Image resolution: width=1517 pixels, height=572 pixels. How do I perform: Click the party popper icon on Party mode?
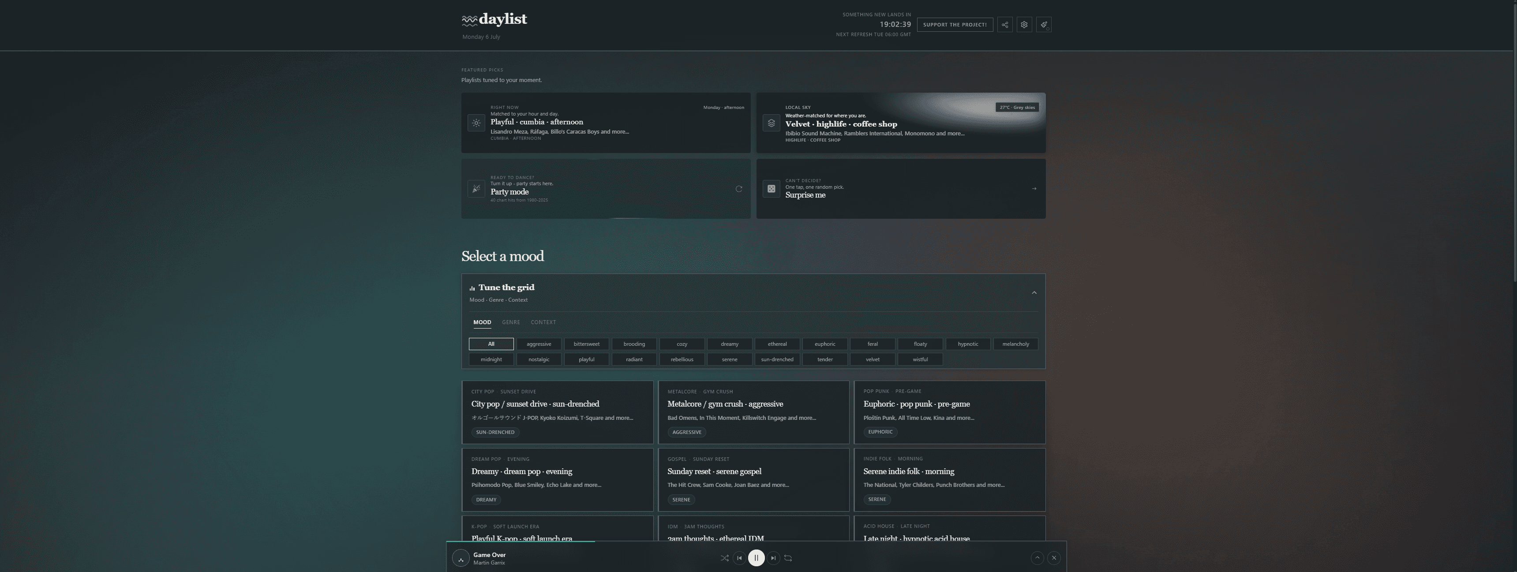click(476, 189)
